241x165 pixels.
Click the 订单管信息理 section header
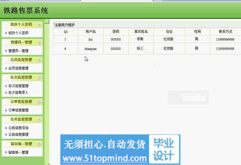pyautogui.click(x=22, y=102)
